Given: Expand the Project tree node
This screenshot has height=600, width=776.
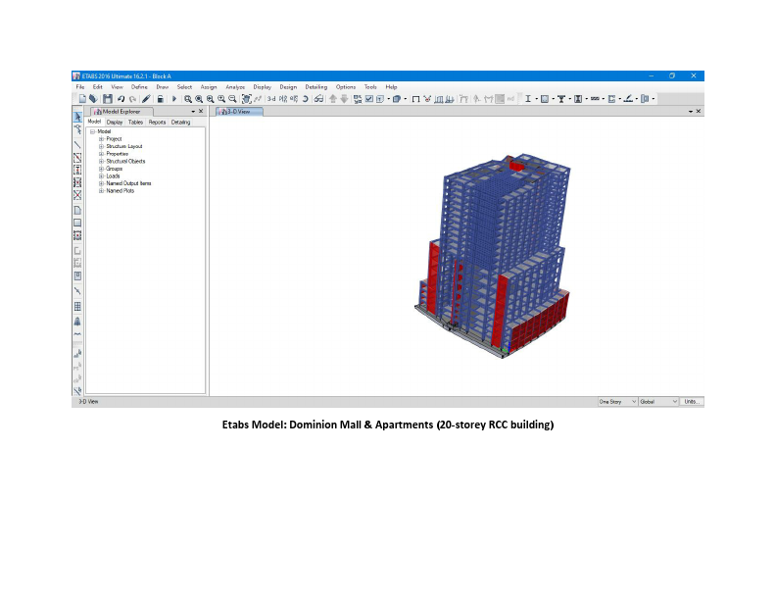Looking at the screenshot, I should (x=101, y=139).
